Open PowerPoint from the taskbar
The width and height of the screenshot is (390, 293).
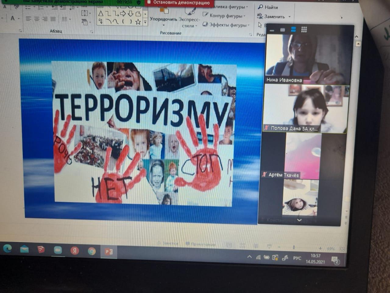coord(108,251)
